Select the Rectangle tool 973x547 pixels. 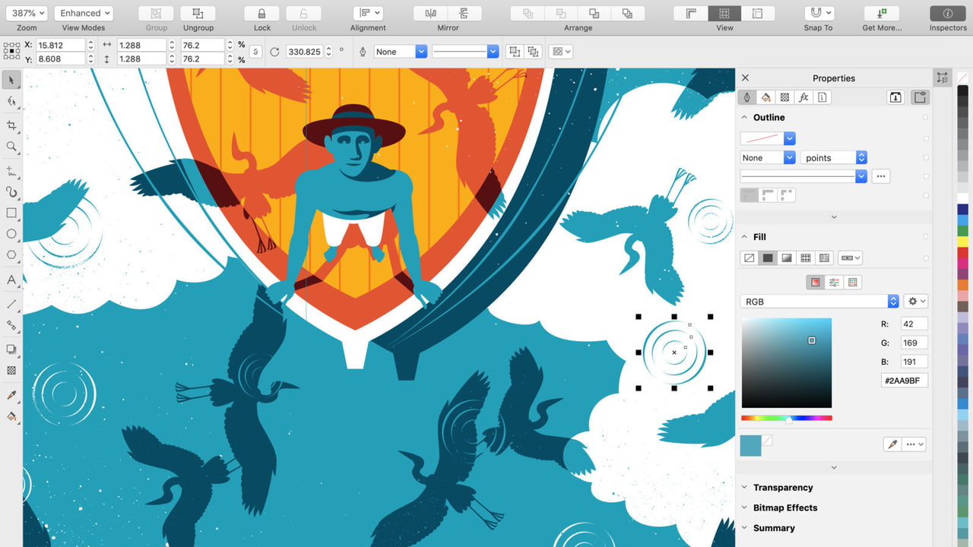click(x=11, y=213)
